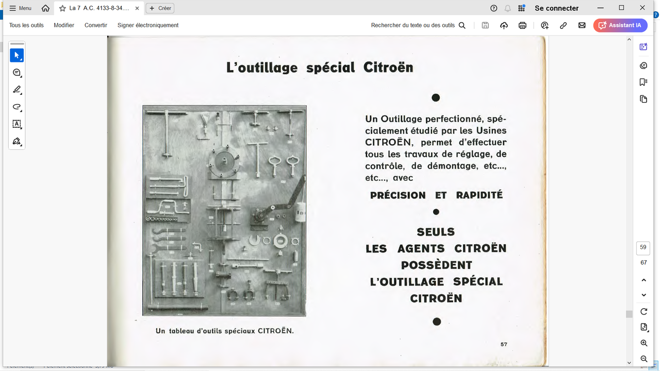The width and height of the screenshot is (660, 371).
Task: Click the printed page number 57
Action: (x=504, y=344)
